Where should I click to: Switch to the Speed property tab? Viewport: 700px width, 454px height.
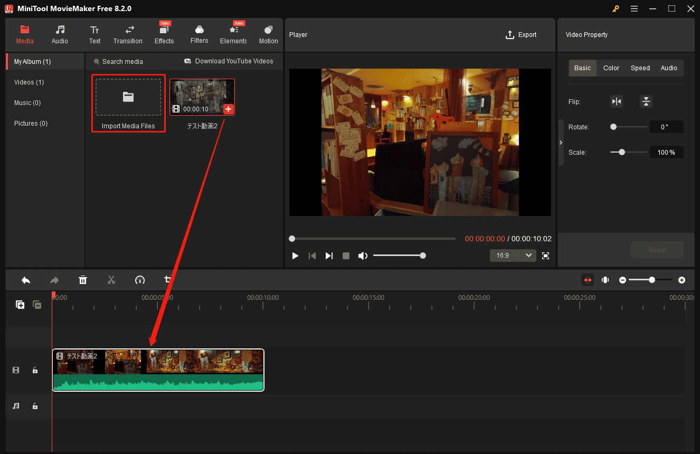click(x=640, y=68)
